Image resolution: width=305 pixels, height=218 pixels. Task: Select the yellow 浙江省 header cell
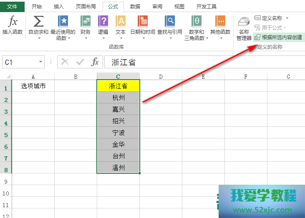[118, 86]
